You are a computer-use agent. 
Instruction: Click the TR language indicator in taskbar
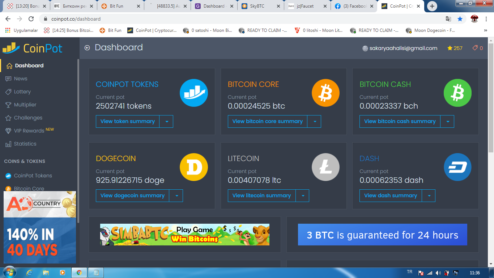410,272
